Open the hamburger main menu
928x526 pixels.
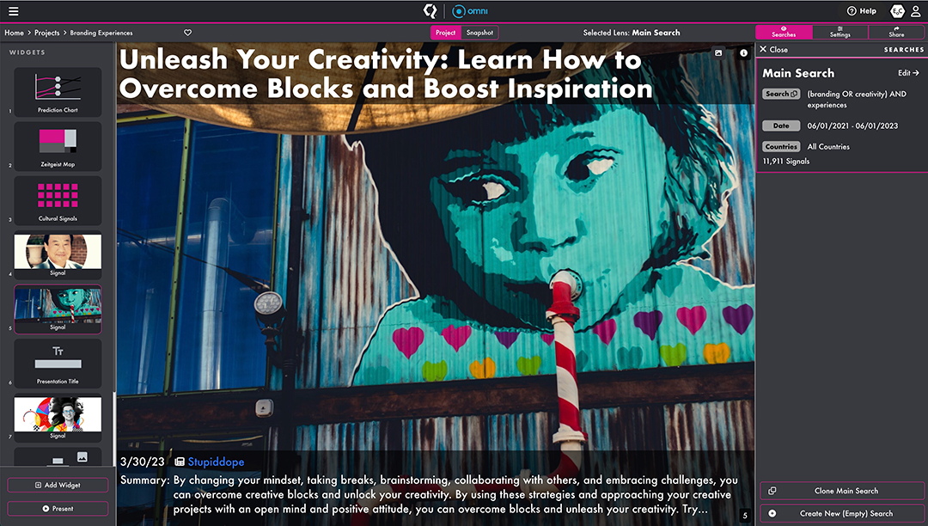click(x=13, y=11)
